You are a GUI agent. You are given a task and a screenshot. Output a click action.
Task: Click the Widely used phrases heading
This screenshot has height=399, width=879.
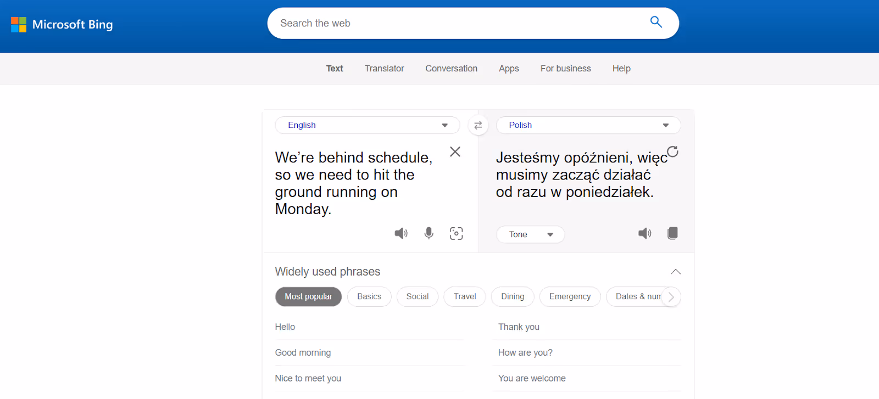coord(327,272)
